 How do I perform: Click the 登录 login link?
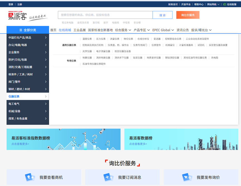11,4
